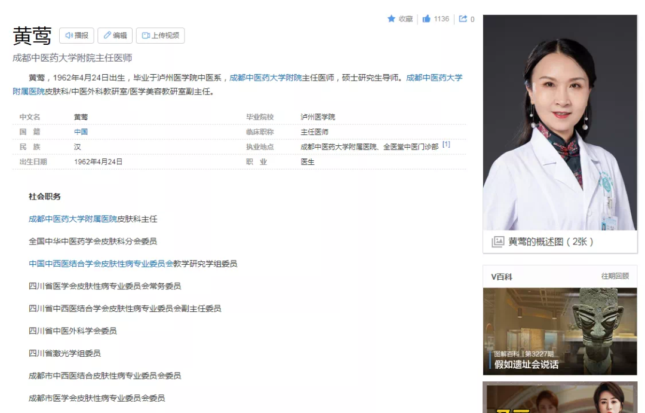Click the text 全国中华中医药学会皮肤科分会委员

coord(93,241)
